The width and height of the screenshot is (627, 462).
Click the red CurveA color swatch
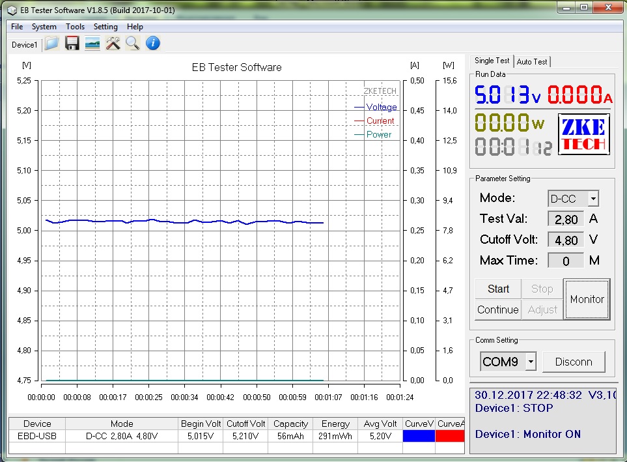pos(450,435)
